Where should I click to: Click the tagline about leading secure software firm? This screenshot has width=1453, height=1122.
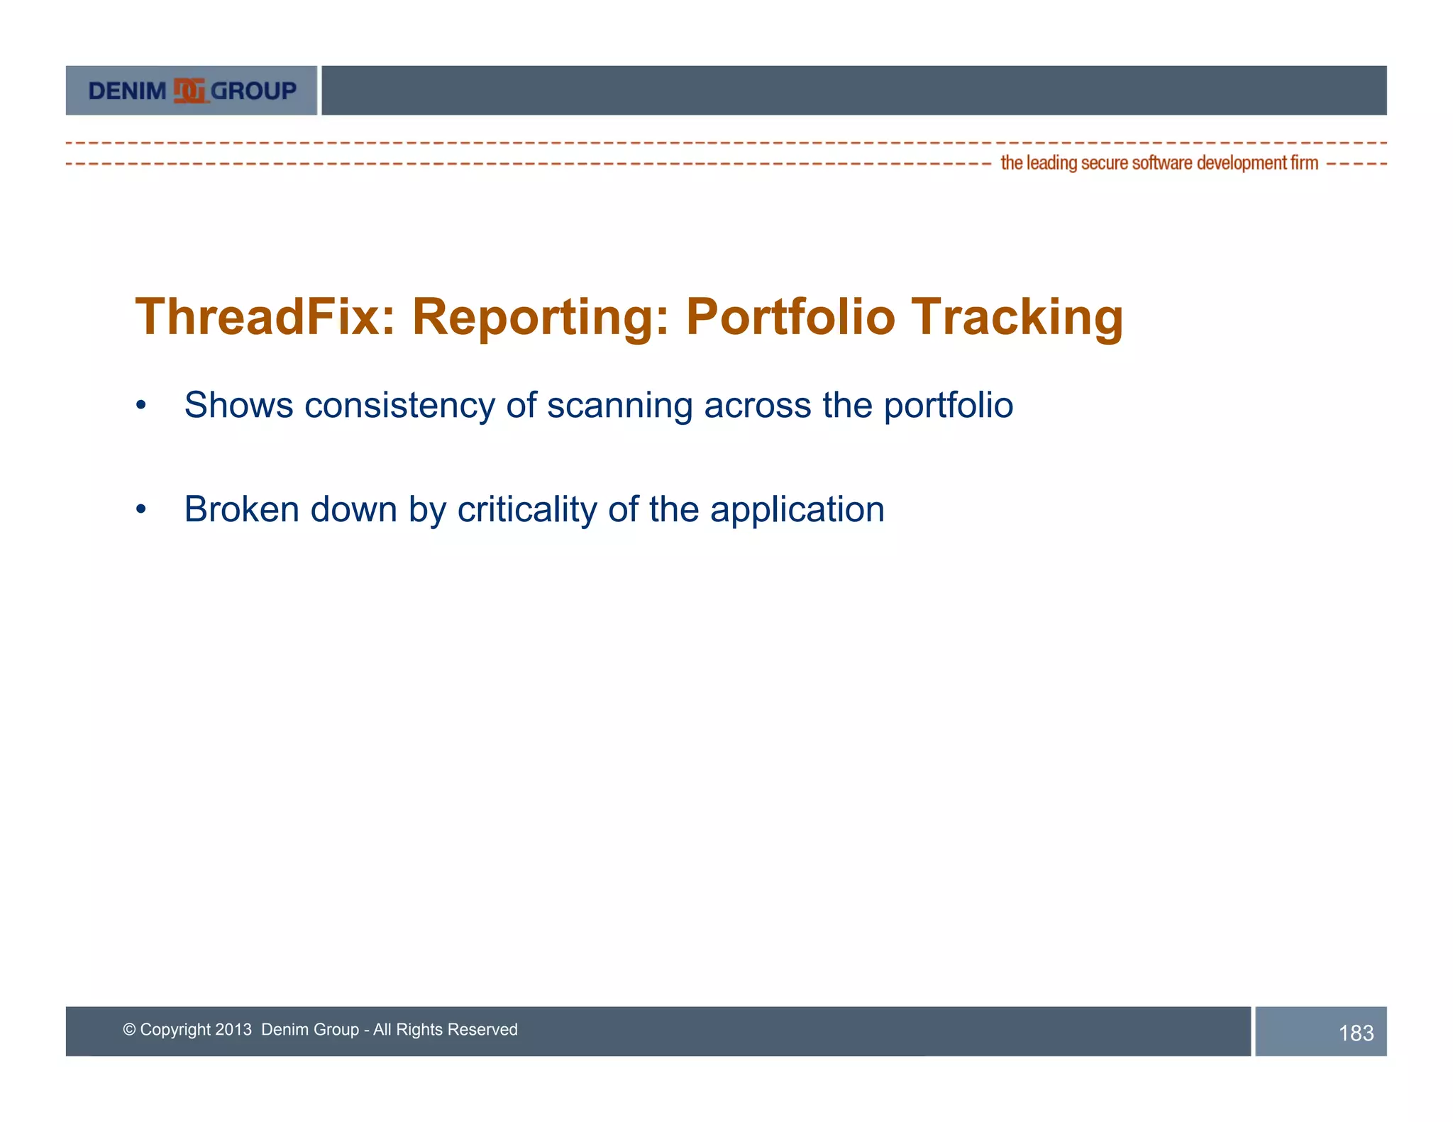(x=1159, y=163)
